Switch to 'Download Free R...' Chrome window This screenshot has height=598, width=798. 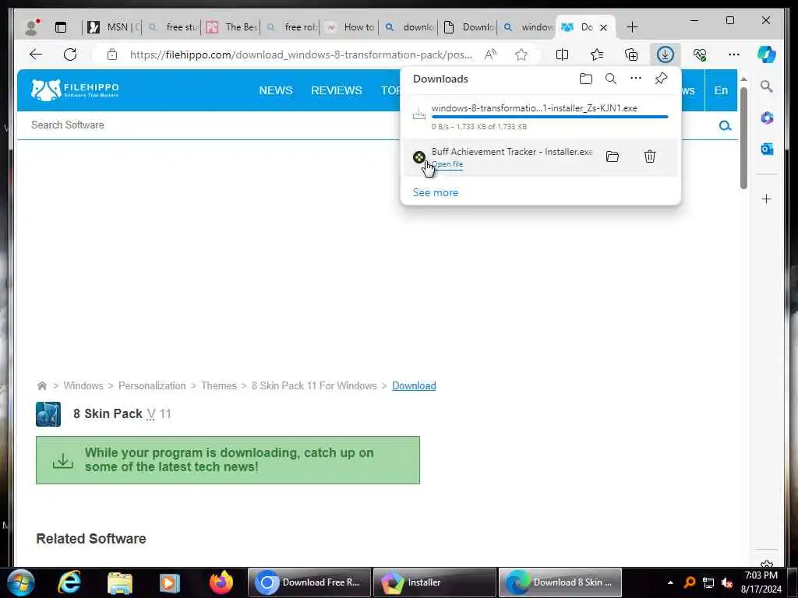click(x=309, y=582)
